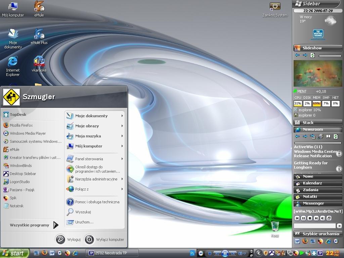The width and height of the screenshot is (344, 258).
Task: Click Word icon in taskbar quick launch
Action: tap(52, 253)
